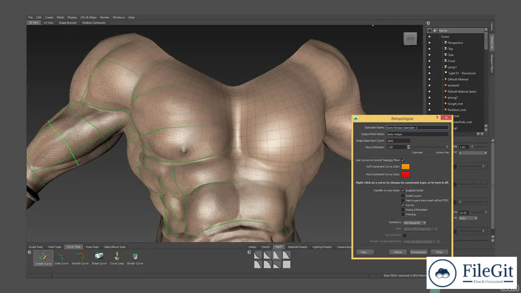Open the X dropdown in properties panel
The width and height of the screenshot is (521, 293).
click(x=473, y=153)
